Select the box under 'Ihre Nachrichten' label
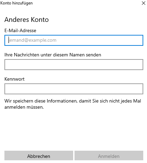 pos(74,65)
